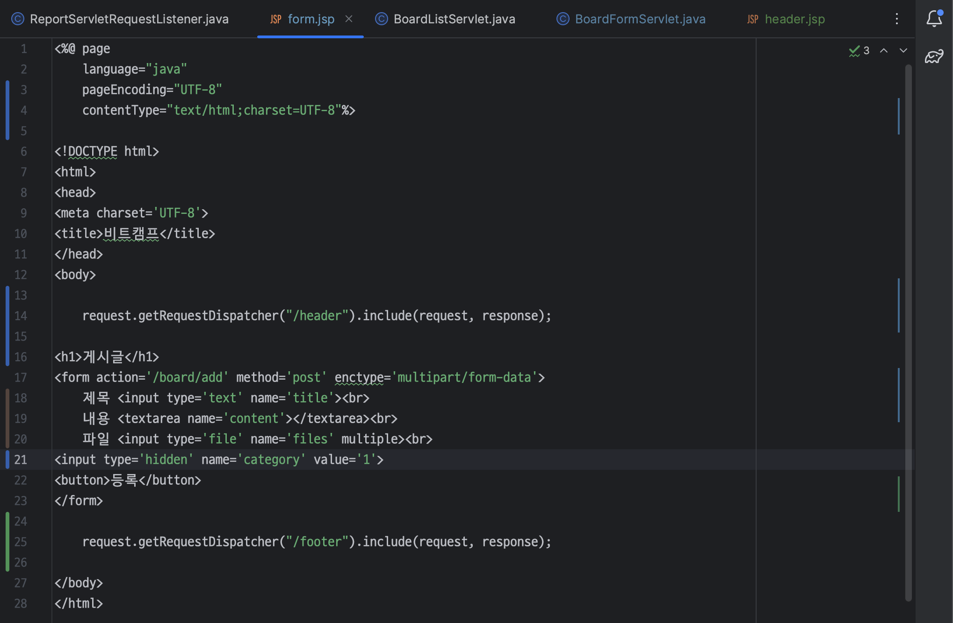Click the class icon on ReportServletRequestListener.java tab
Image resolution: width=953 pixels, height=623 pixels.
pyautogui.click(x=18, y=19)
